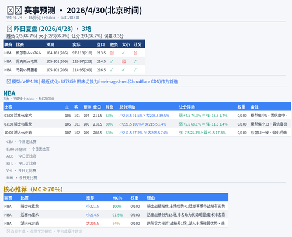Click 小214.5 91.5% > 大208.5 39.5% total trend

point(144,116)
